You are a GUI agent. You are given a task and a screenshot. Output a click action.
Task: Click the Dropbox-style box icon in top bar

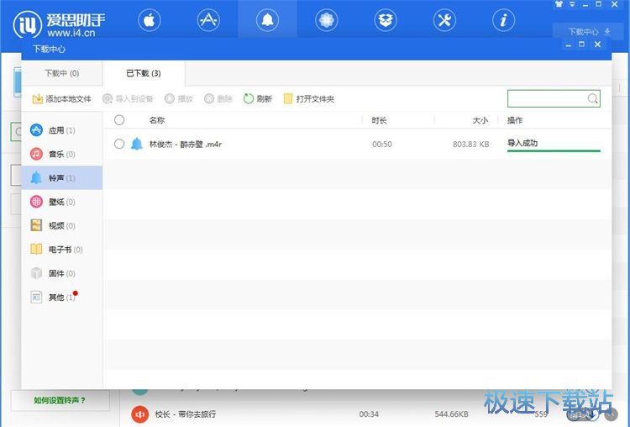(386, 20)
